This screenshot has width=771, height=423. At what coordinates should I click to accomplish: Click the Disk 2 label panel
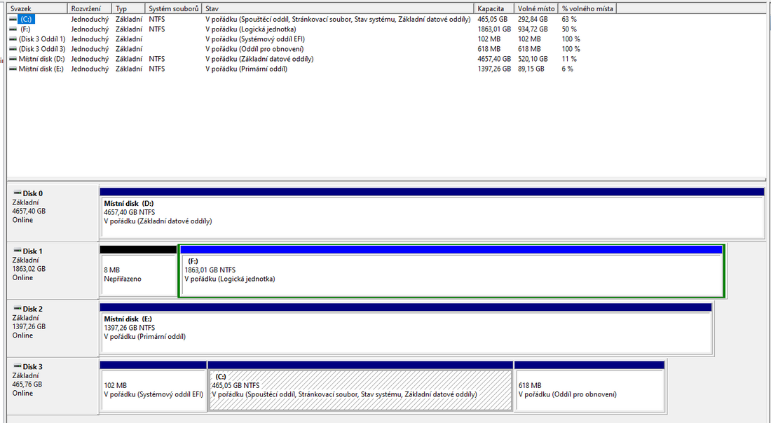(x=53, y=328)
